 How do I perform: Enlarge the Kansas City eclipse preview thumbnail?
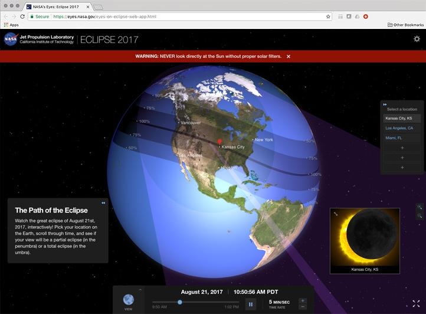pyautogui.click(x=336, y=214)
